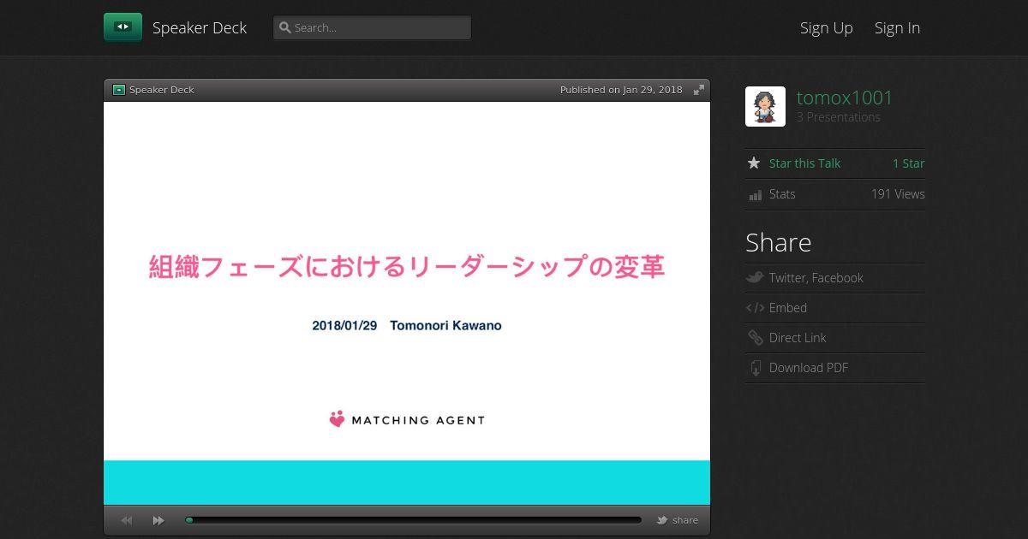
Task: Click the slide title in pink Japanese text
Action: 407,267
